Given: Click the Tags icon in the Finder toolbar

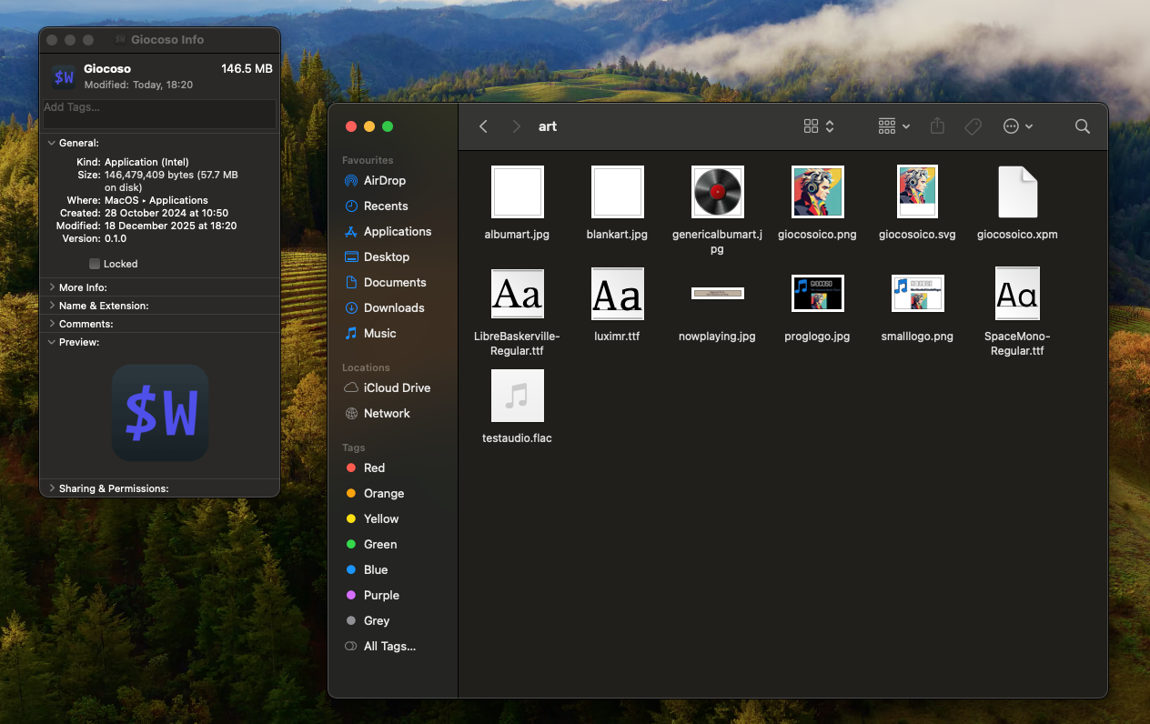Looking at the screenshot, I should (973, 126).
